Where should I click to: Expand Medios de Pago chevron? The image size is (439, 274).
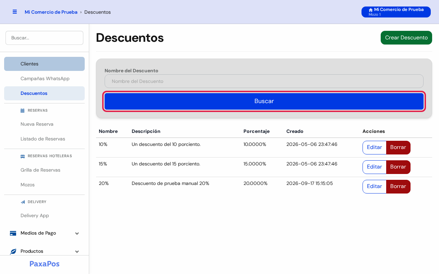[77, 234]
